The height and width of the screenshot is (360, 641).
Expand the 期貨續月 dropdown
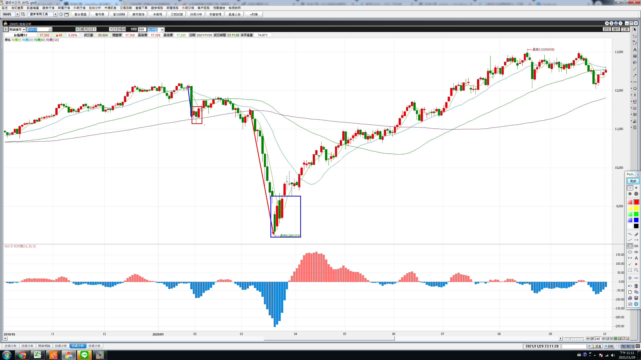(x=24, y=30)
